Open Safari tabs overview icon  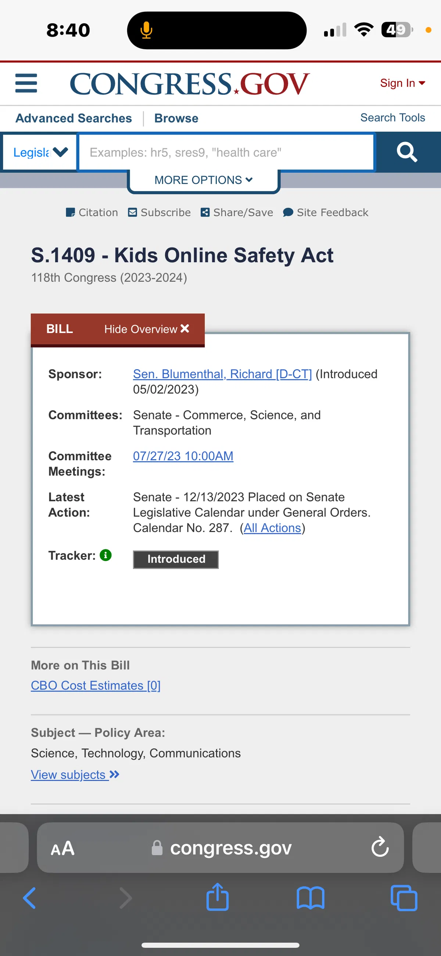pyautogui.click(x=404, y=898)
